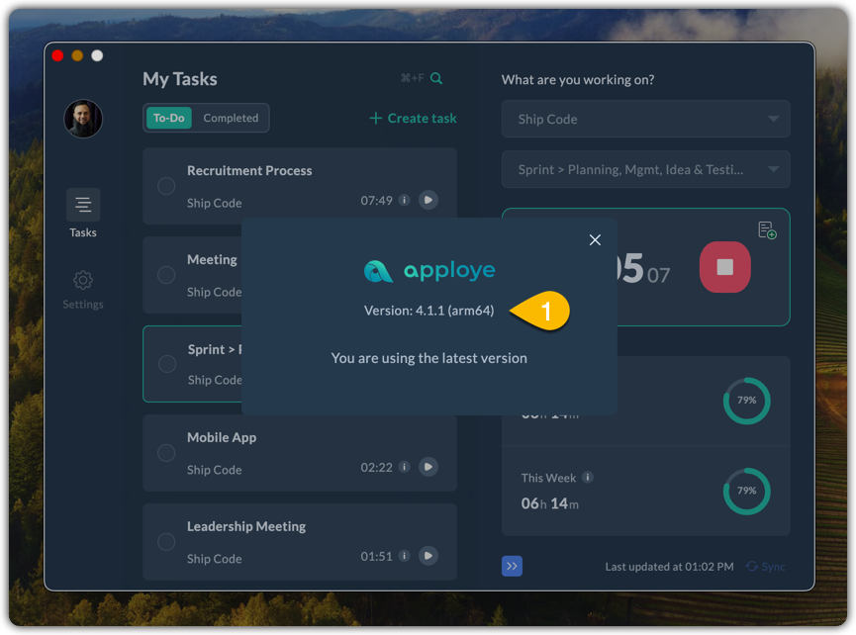Switch to the Completed tab
Image resolution: width=856 pixels, height=635 pixels.
[231, 118]
